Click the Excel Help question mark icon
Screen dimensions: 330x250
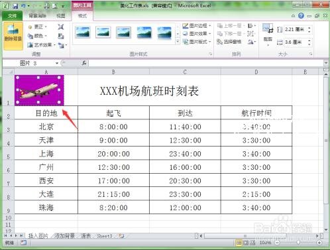301,16
